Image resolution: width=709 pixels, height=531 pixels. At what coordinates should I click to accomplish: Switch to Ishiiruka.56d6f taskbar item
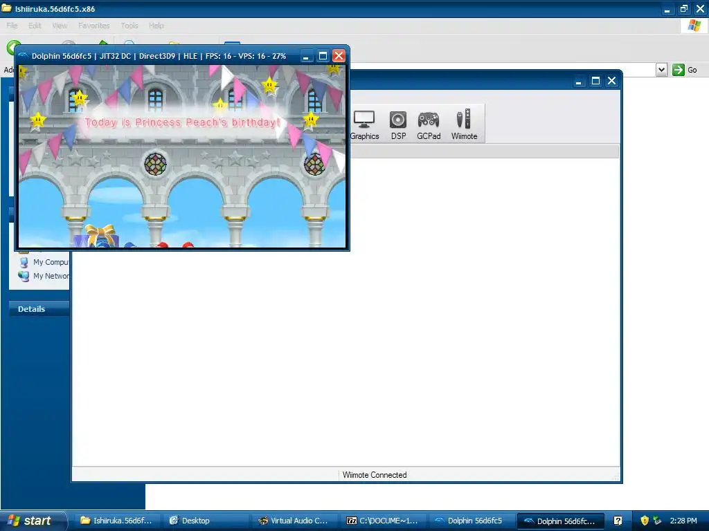click(x=116, y=521)
